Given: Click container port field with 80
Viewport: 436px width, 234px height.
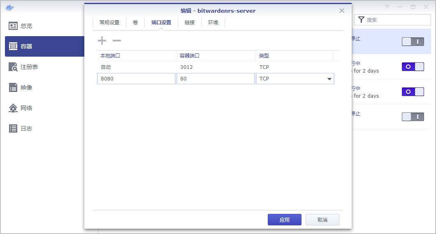Looking at the screenshot, I should pyautogui.click(x=216, y=79).
